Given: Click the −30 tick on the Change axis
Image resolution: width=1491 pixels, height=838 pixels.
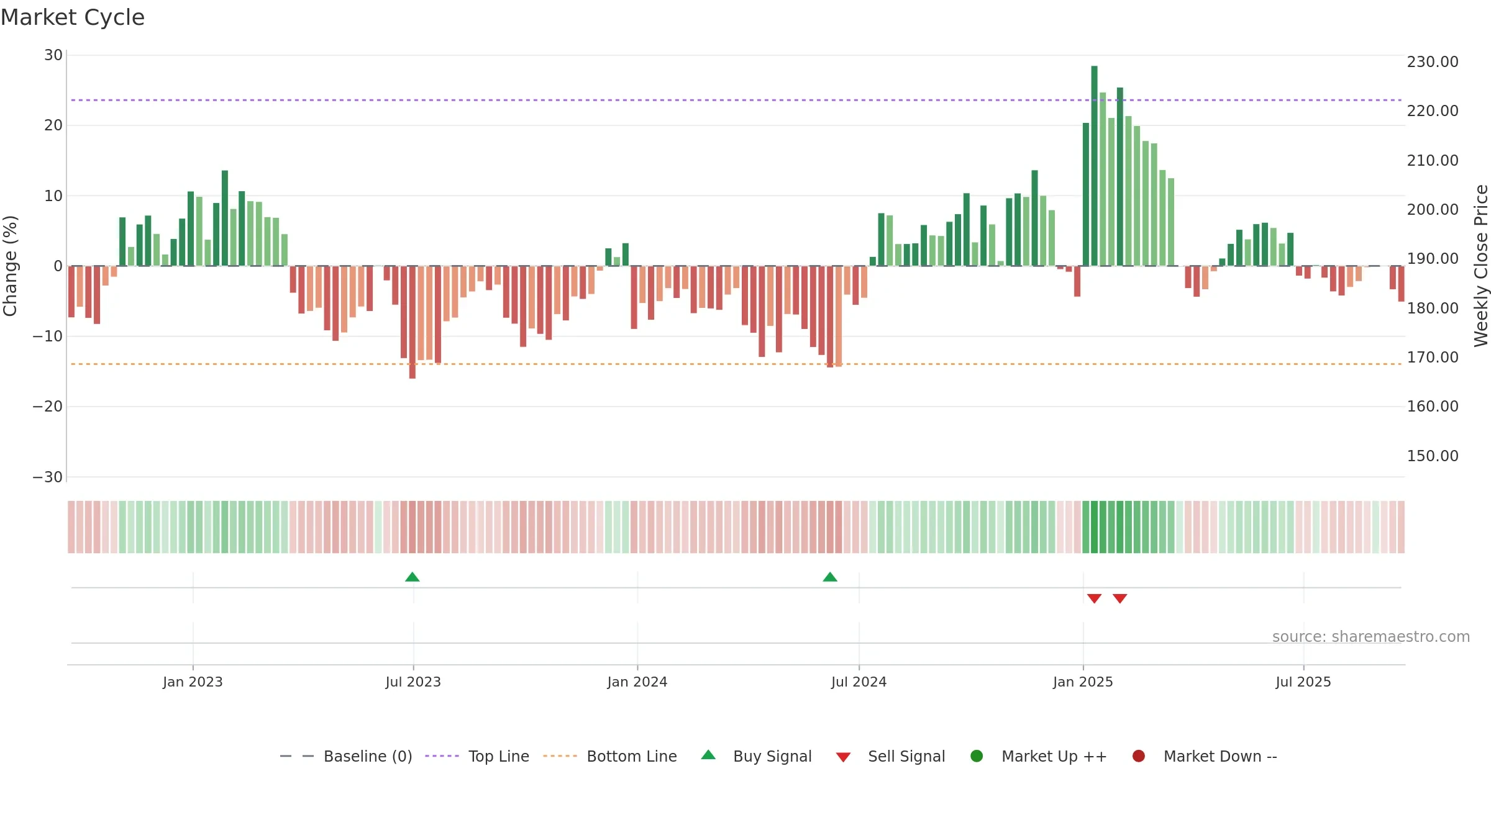Looking at the screenshot, I should click(x=48, y=477).
